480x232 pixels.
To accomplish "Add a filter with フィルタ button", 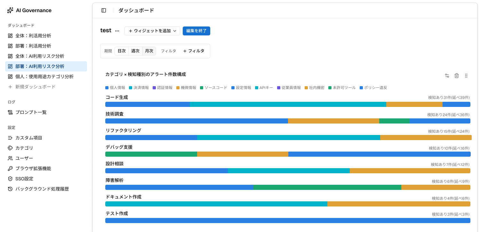I will click(x=194, y=51).
